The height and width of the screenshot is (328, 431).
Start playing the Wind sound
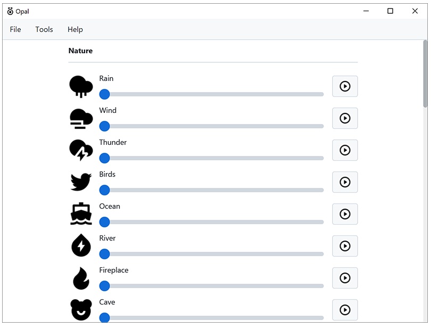click(x=345, y=118)
